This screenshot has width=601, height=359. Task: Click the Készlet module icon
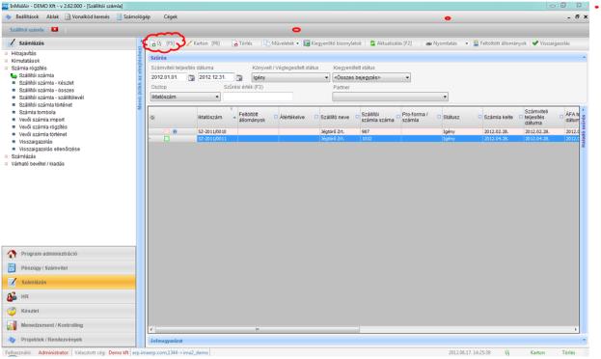[12, 311]
